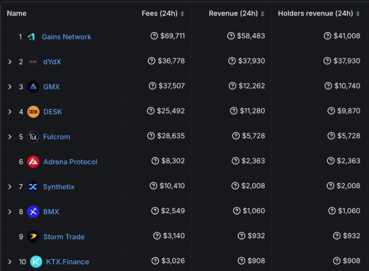Expand the GMX row
The image size is (369, 271).
pos(9,87)
